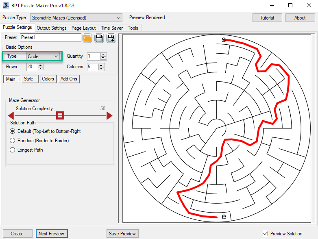
Task: Select Random Border to Border option
Action: pyautogui.click(x=12, y=141)
